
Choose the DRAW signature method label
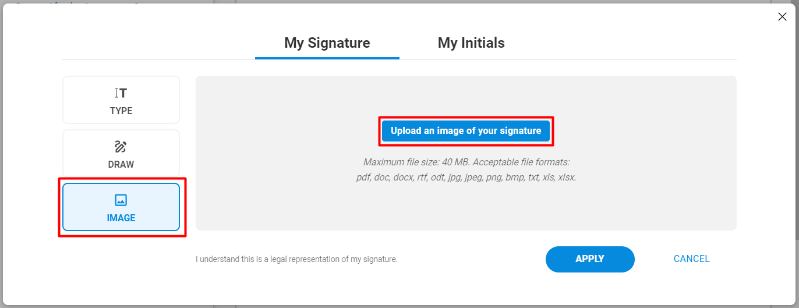point(121,164)
